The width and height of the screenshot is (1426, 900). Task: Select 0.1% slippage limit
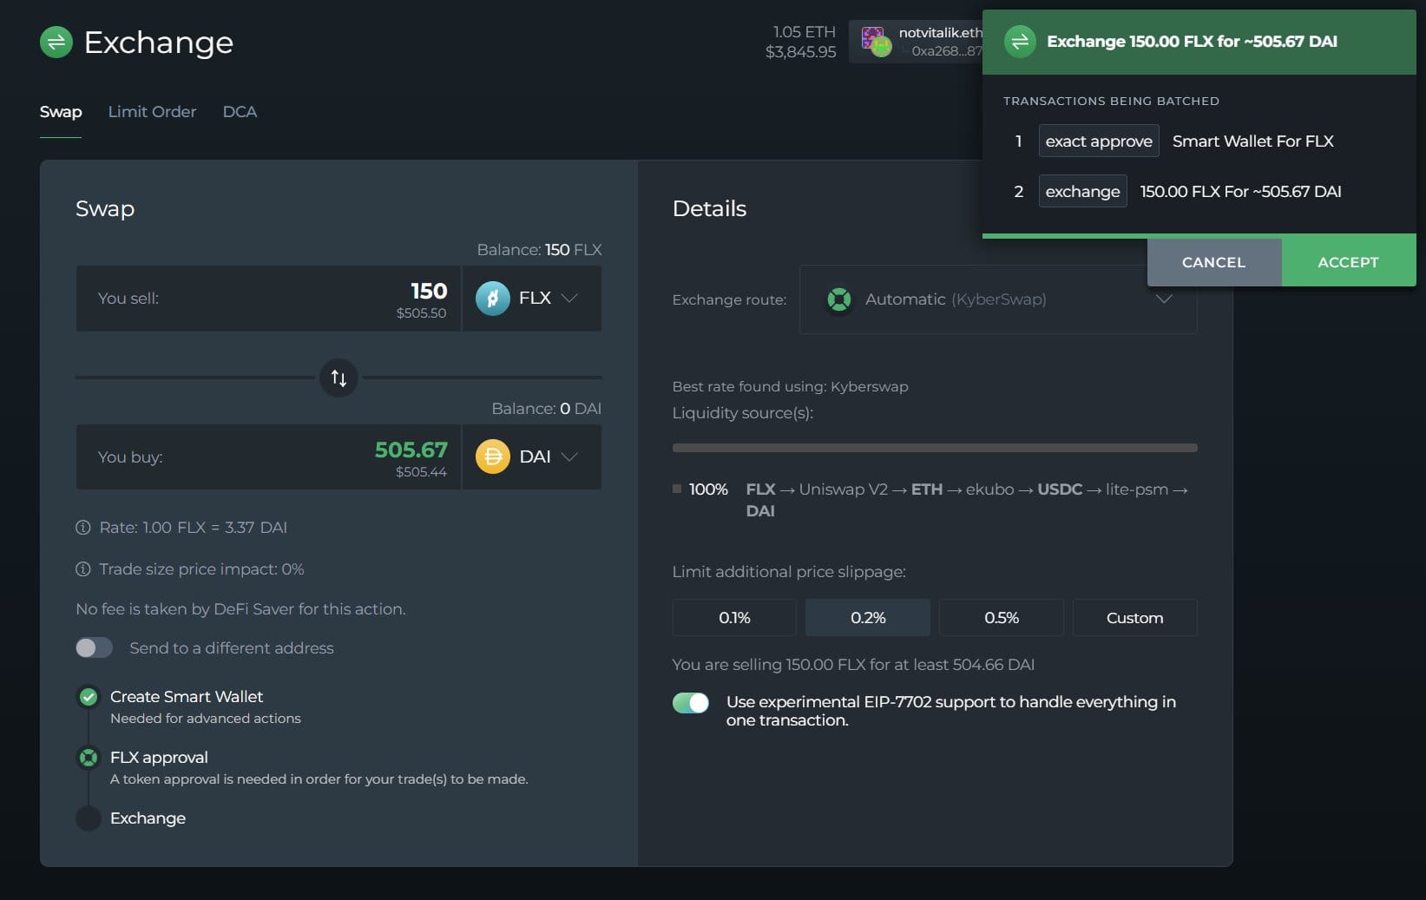coord(734,618)
